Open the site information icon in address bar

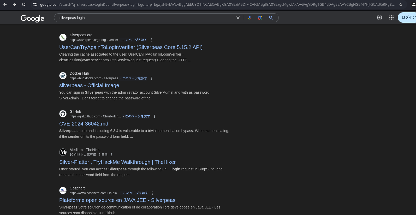[x=35, y=4]
